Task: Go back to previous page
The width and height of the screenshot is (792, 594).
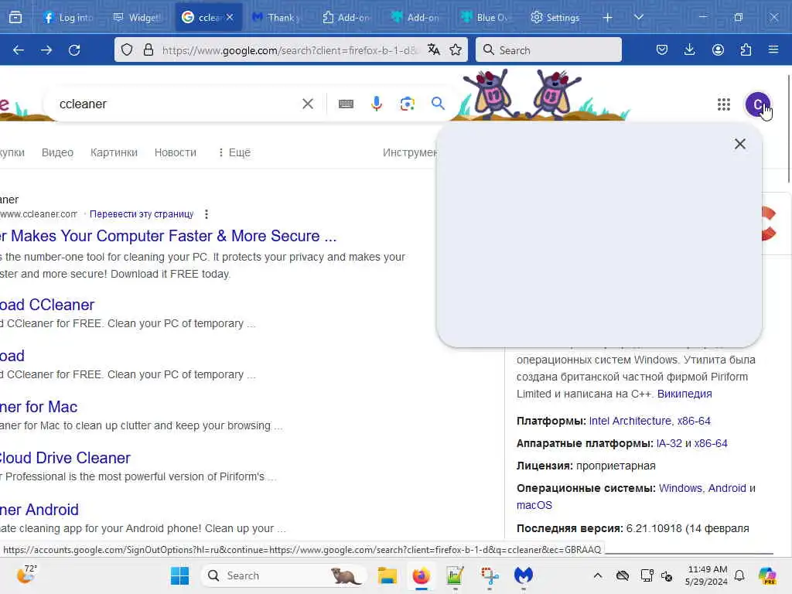Action: pyautogui.click(x=19, y=50)
